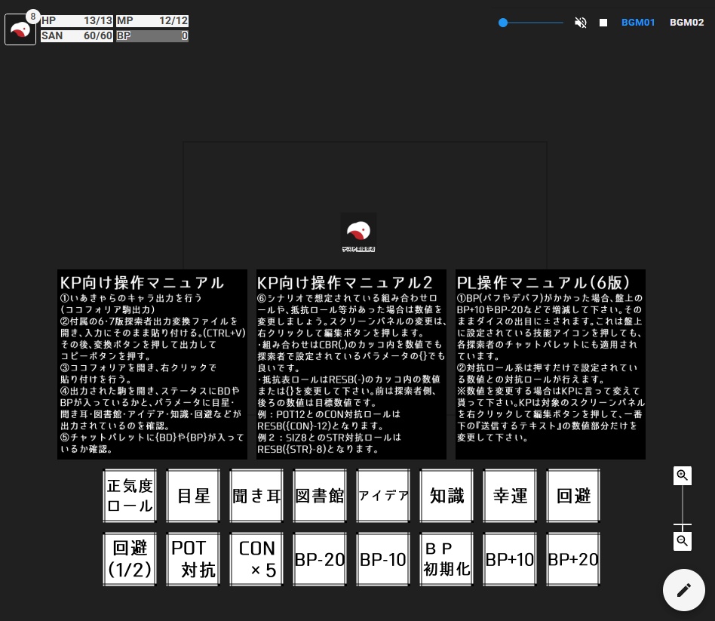Click the SAN 60/60 status bar

click(x=77, y=35)
